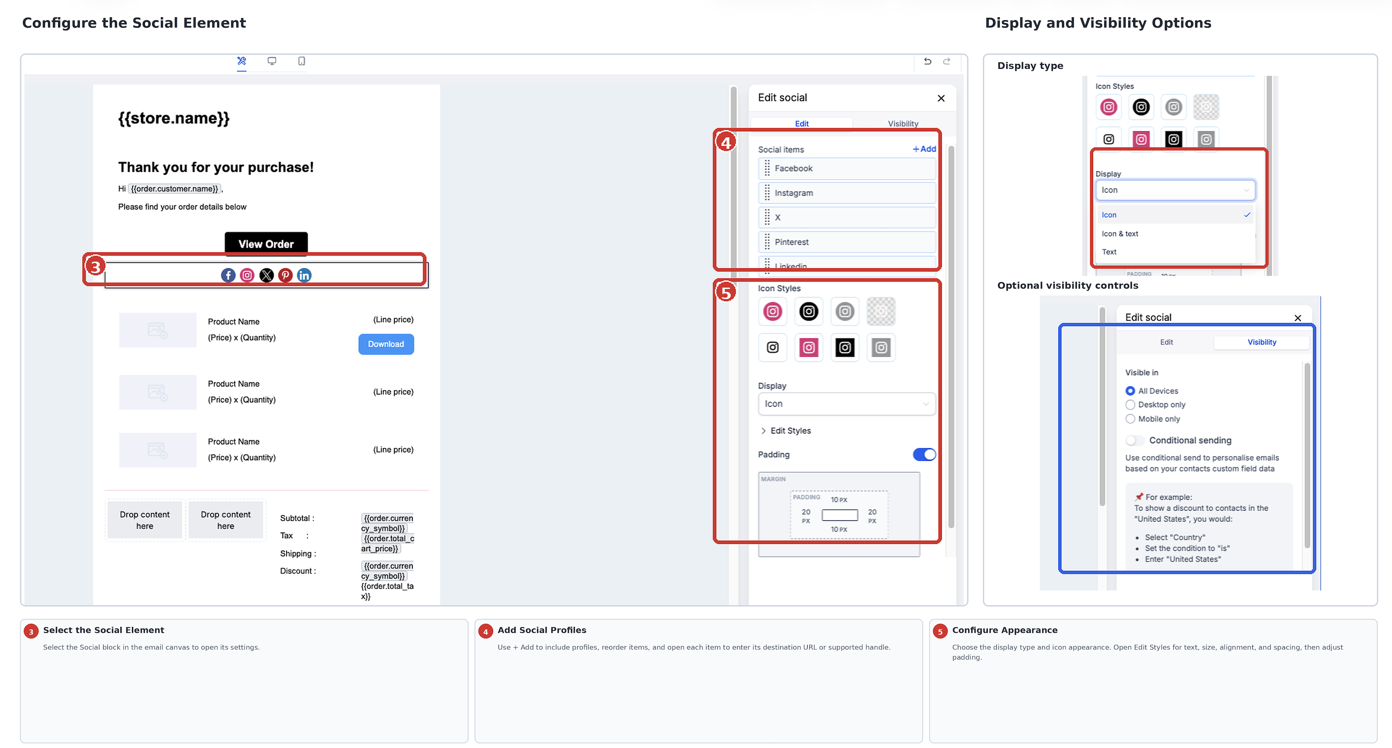Choose the transparent circle icon style
The width and height of the screenshot is (1392, 748).
coord(881,312)
